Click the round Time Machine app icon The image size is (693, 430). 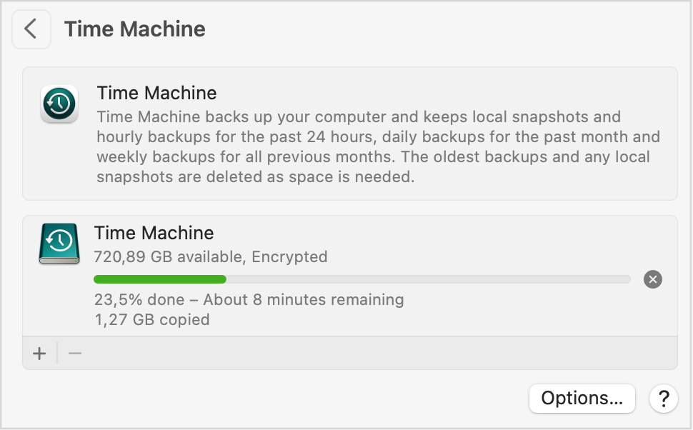[x=59, y=104]
